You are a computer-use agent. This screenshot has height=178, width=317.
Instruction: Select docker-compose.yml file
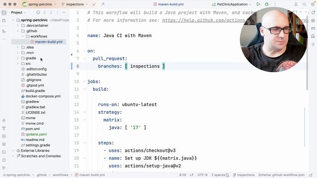43,96
